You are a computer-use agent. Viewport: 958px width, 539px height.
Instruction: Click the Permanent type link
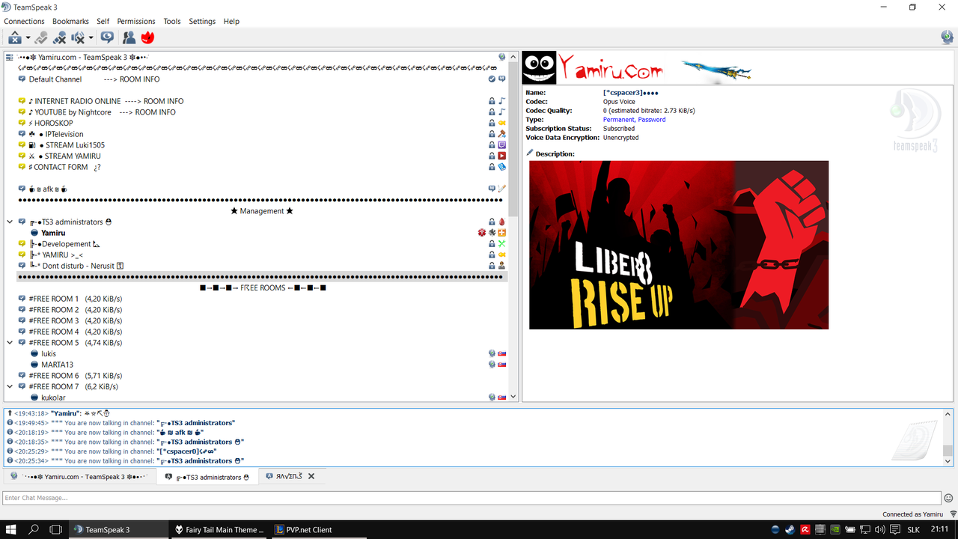point(619,120)
